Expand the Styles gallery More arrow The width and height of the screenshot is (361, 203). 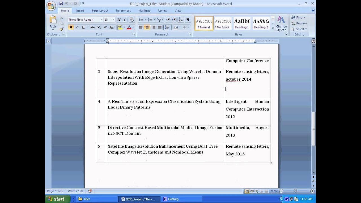tap(273, 28)
